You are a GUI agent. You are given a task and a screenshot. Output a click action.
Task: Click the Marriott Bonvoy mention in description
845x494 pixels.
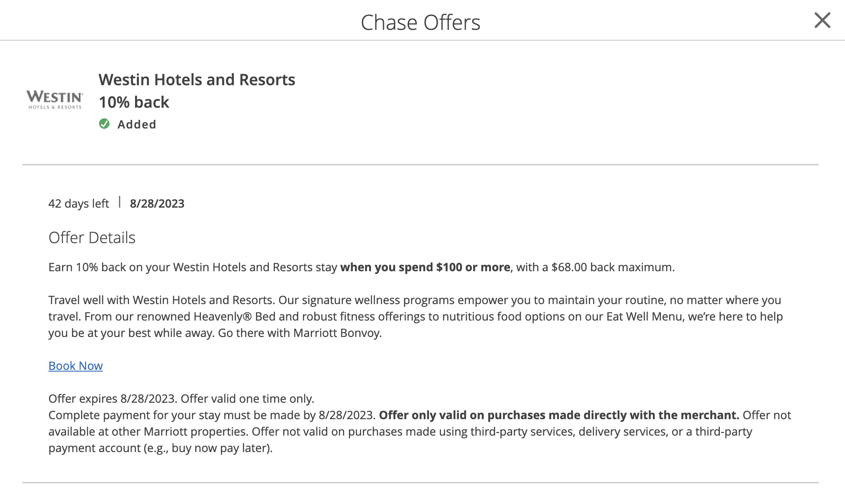(337, 333)
